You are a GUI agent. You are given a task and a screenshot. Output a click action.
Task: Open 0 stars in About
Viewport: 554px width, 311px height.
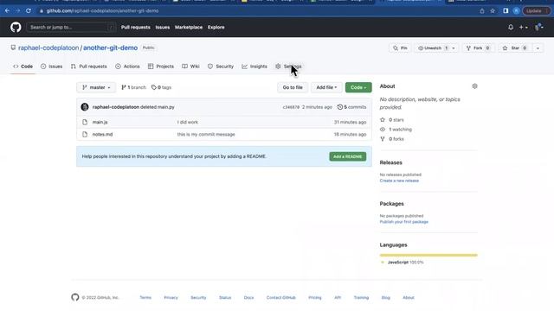click(x=392, y=120)
